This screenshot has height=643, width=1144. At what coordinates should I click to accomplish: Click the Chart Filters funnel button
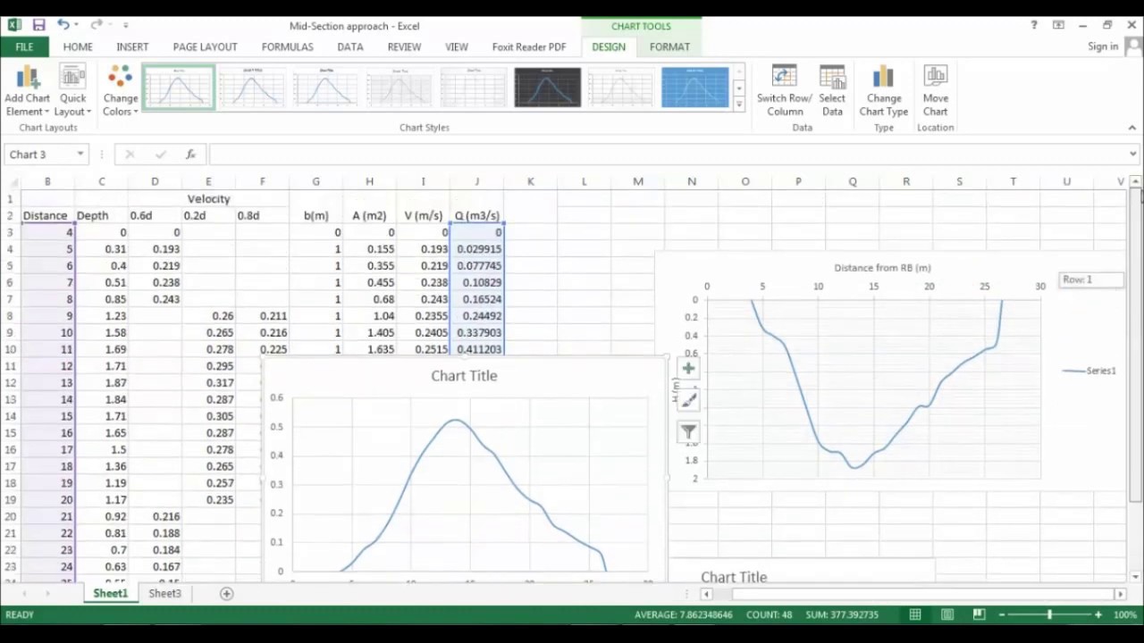tap(688, 432)
